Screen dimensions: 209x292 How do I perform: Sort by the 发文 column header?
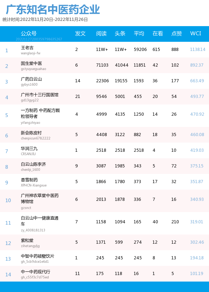pos(80,34)
